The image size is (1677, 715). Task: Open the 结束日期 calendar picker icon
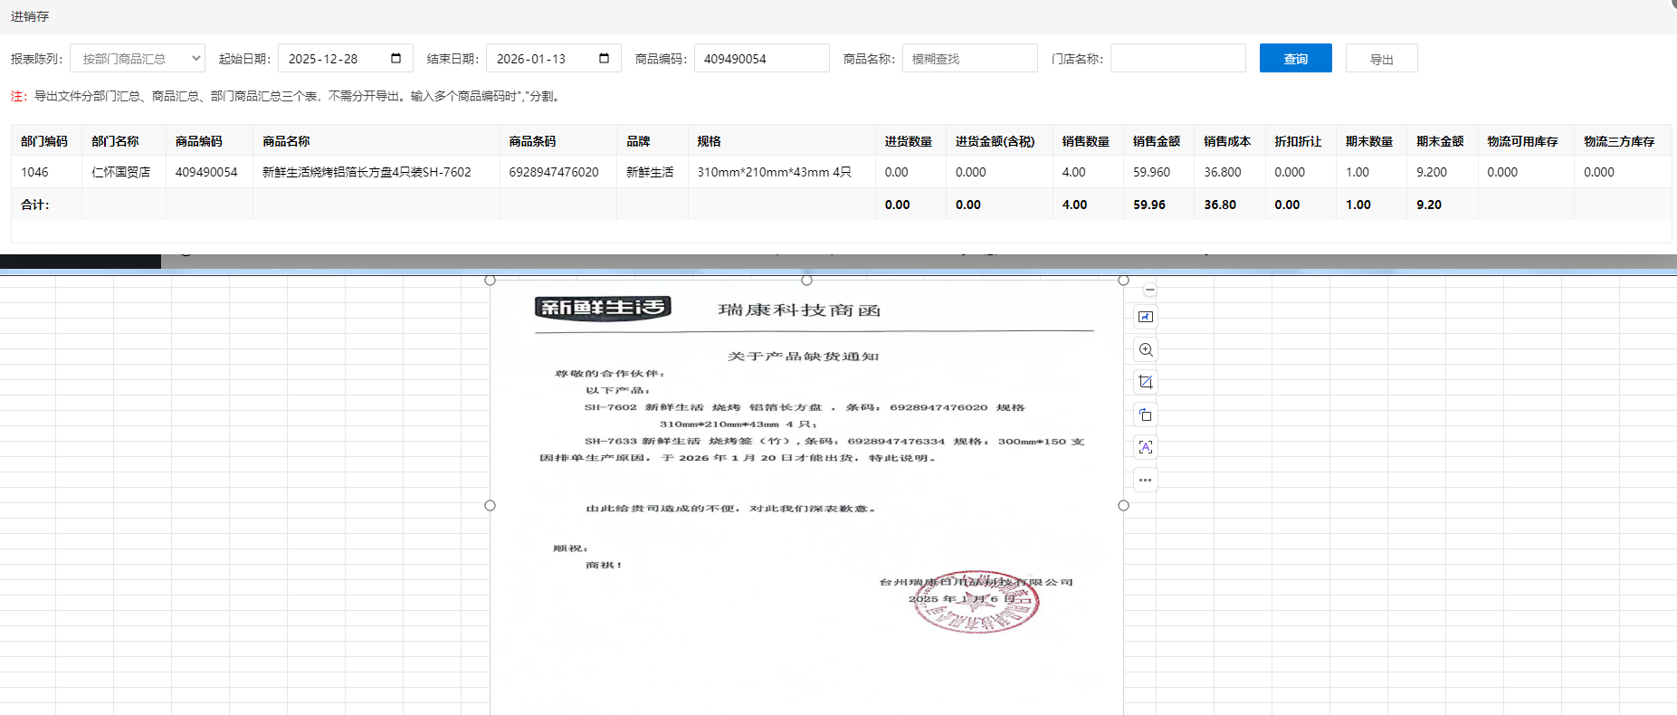pyautogui.click(x=604, y=59)
